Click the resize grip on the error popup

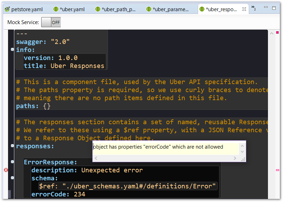point(243,159)
